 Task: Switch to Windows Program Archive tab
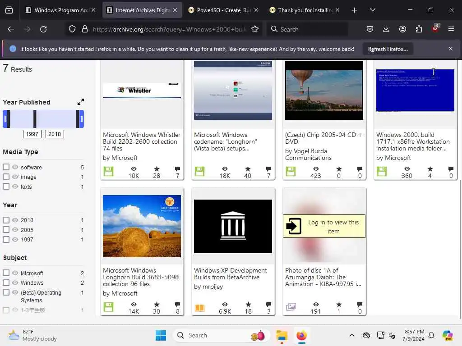[60, 10]
